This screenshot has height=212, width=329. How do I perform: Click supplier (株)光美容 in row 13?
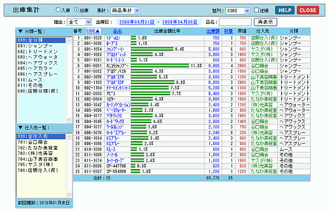point(262,105)
